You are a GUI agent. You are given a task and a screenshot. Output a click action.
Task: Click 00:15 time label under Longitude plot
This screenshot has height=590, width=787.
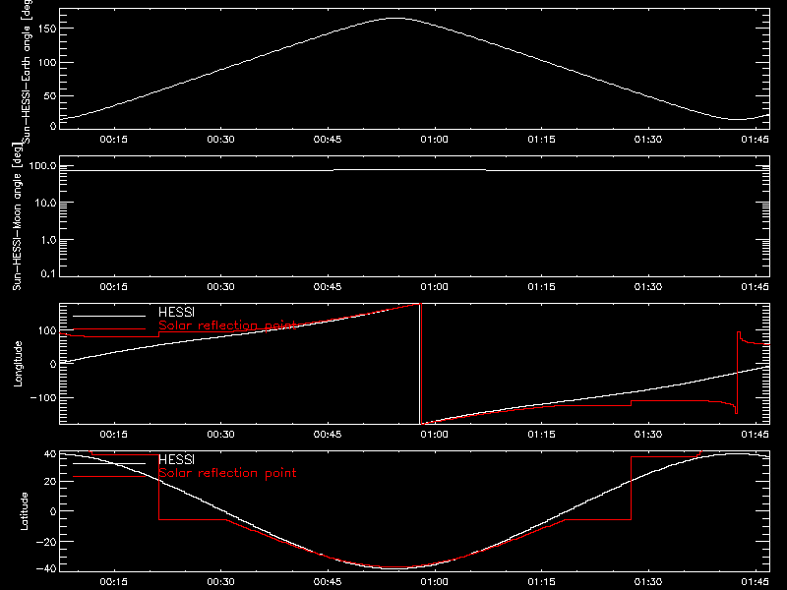point(113,435)
